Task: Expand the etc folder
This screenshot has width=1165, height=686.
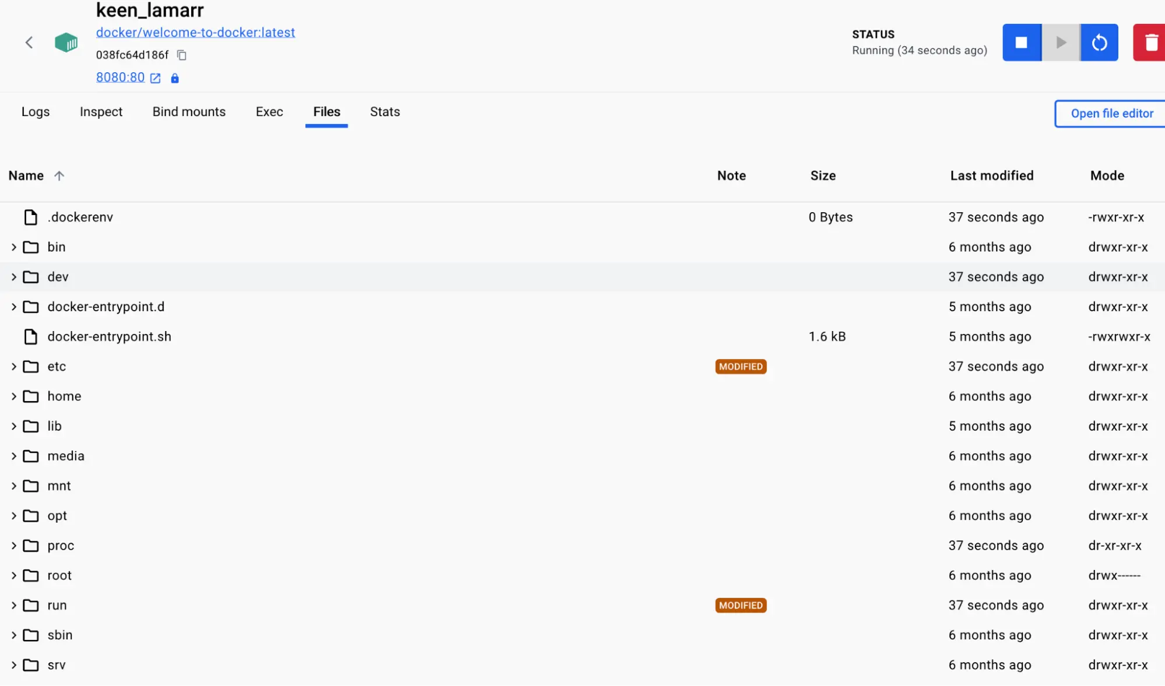Action: coord(14,366)
